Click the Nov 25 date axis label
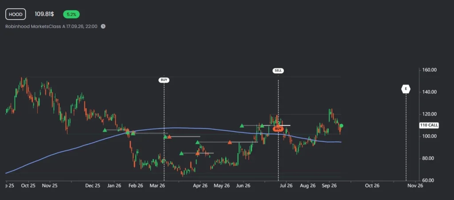This screenshot has width=454, height=200. tap(50, 185)
